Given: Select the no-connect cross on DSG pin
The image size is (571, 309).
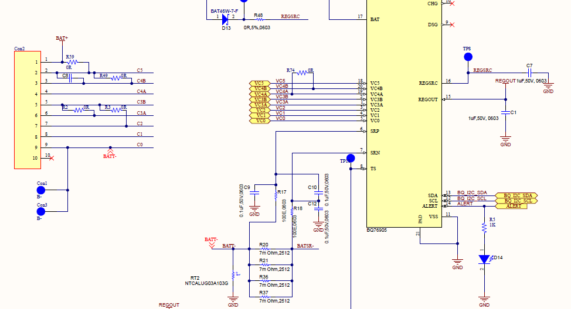Looking at the screenshot, I should click(452, 25).
